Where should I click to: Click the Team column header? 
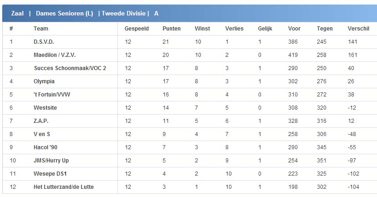pos(41,29)
